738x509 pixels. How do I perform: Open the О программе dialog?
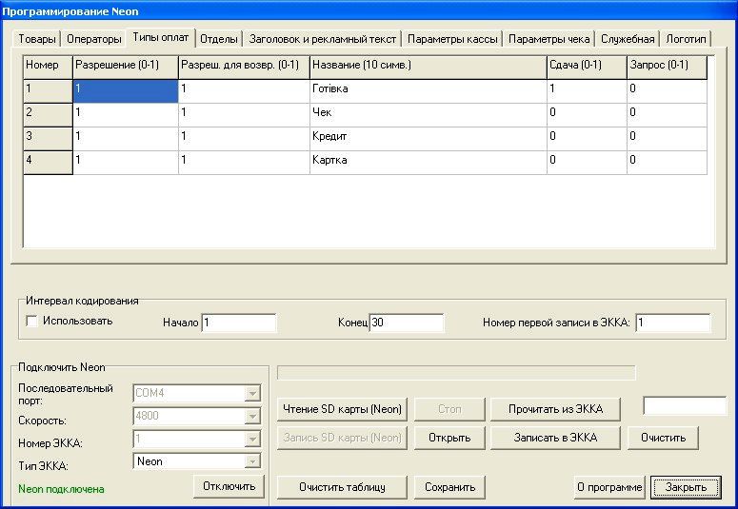coord(609,487)
